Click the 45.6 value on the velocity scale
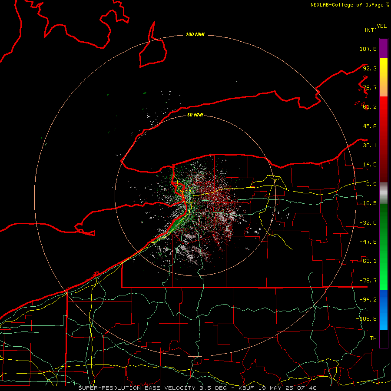The width and height of the screenshot is (391, 391). (x=370, y=126)
